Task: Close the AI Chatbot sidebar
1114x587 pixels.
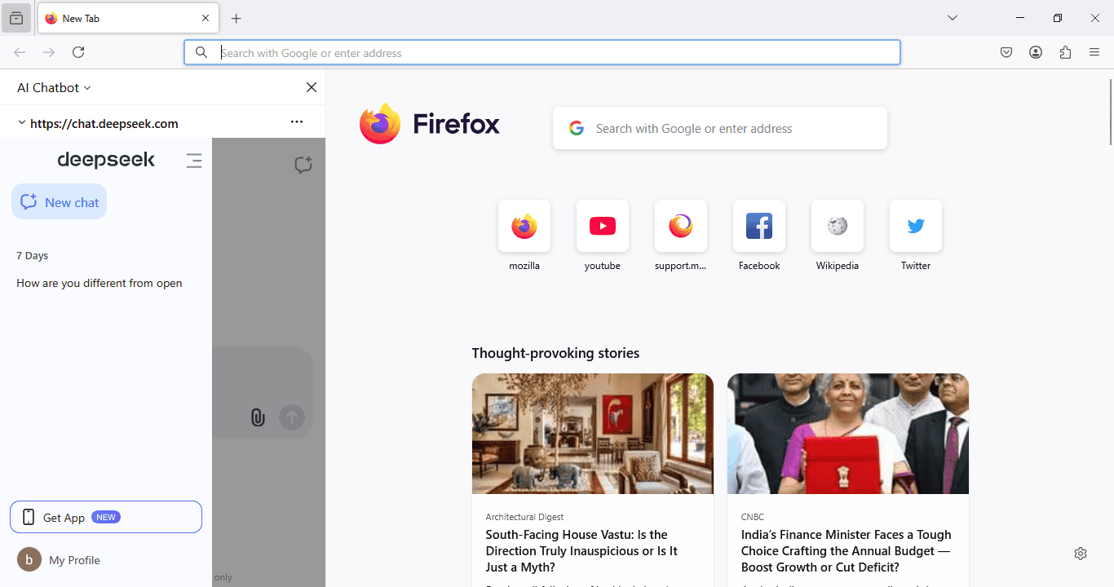Action: point(312,87)
